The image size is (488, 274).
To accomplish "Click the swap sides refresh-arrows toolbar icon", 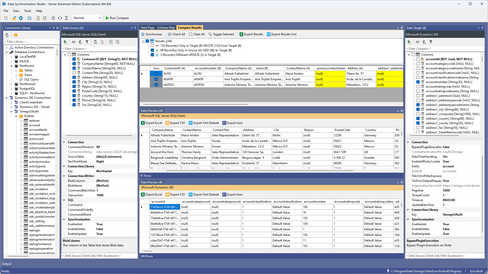I will coord(53,18).
